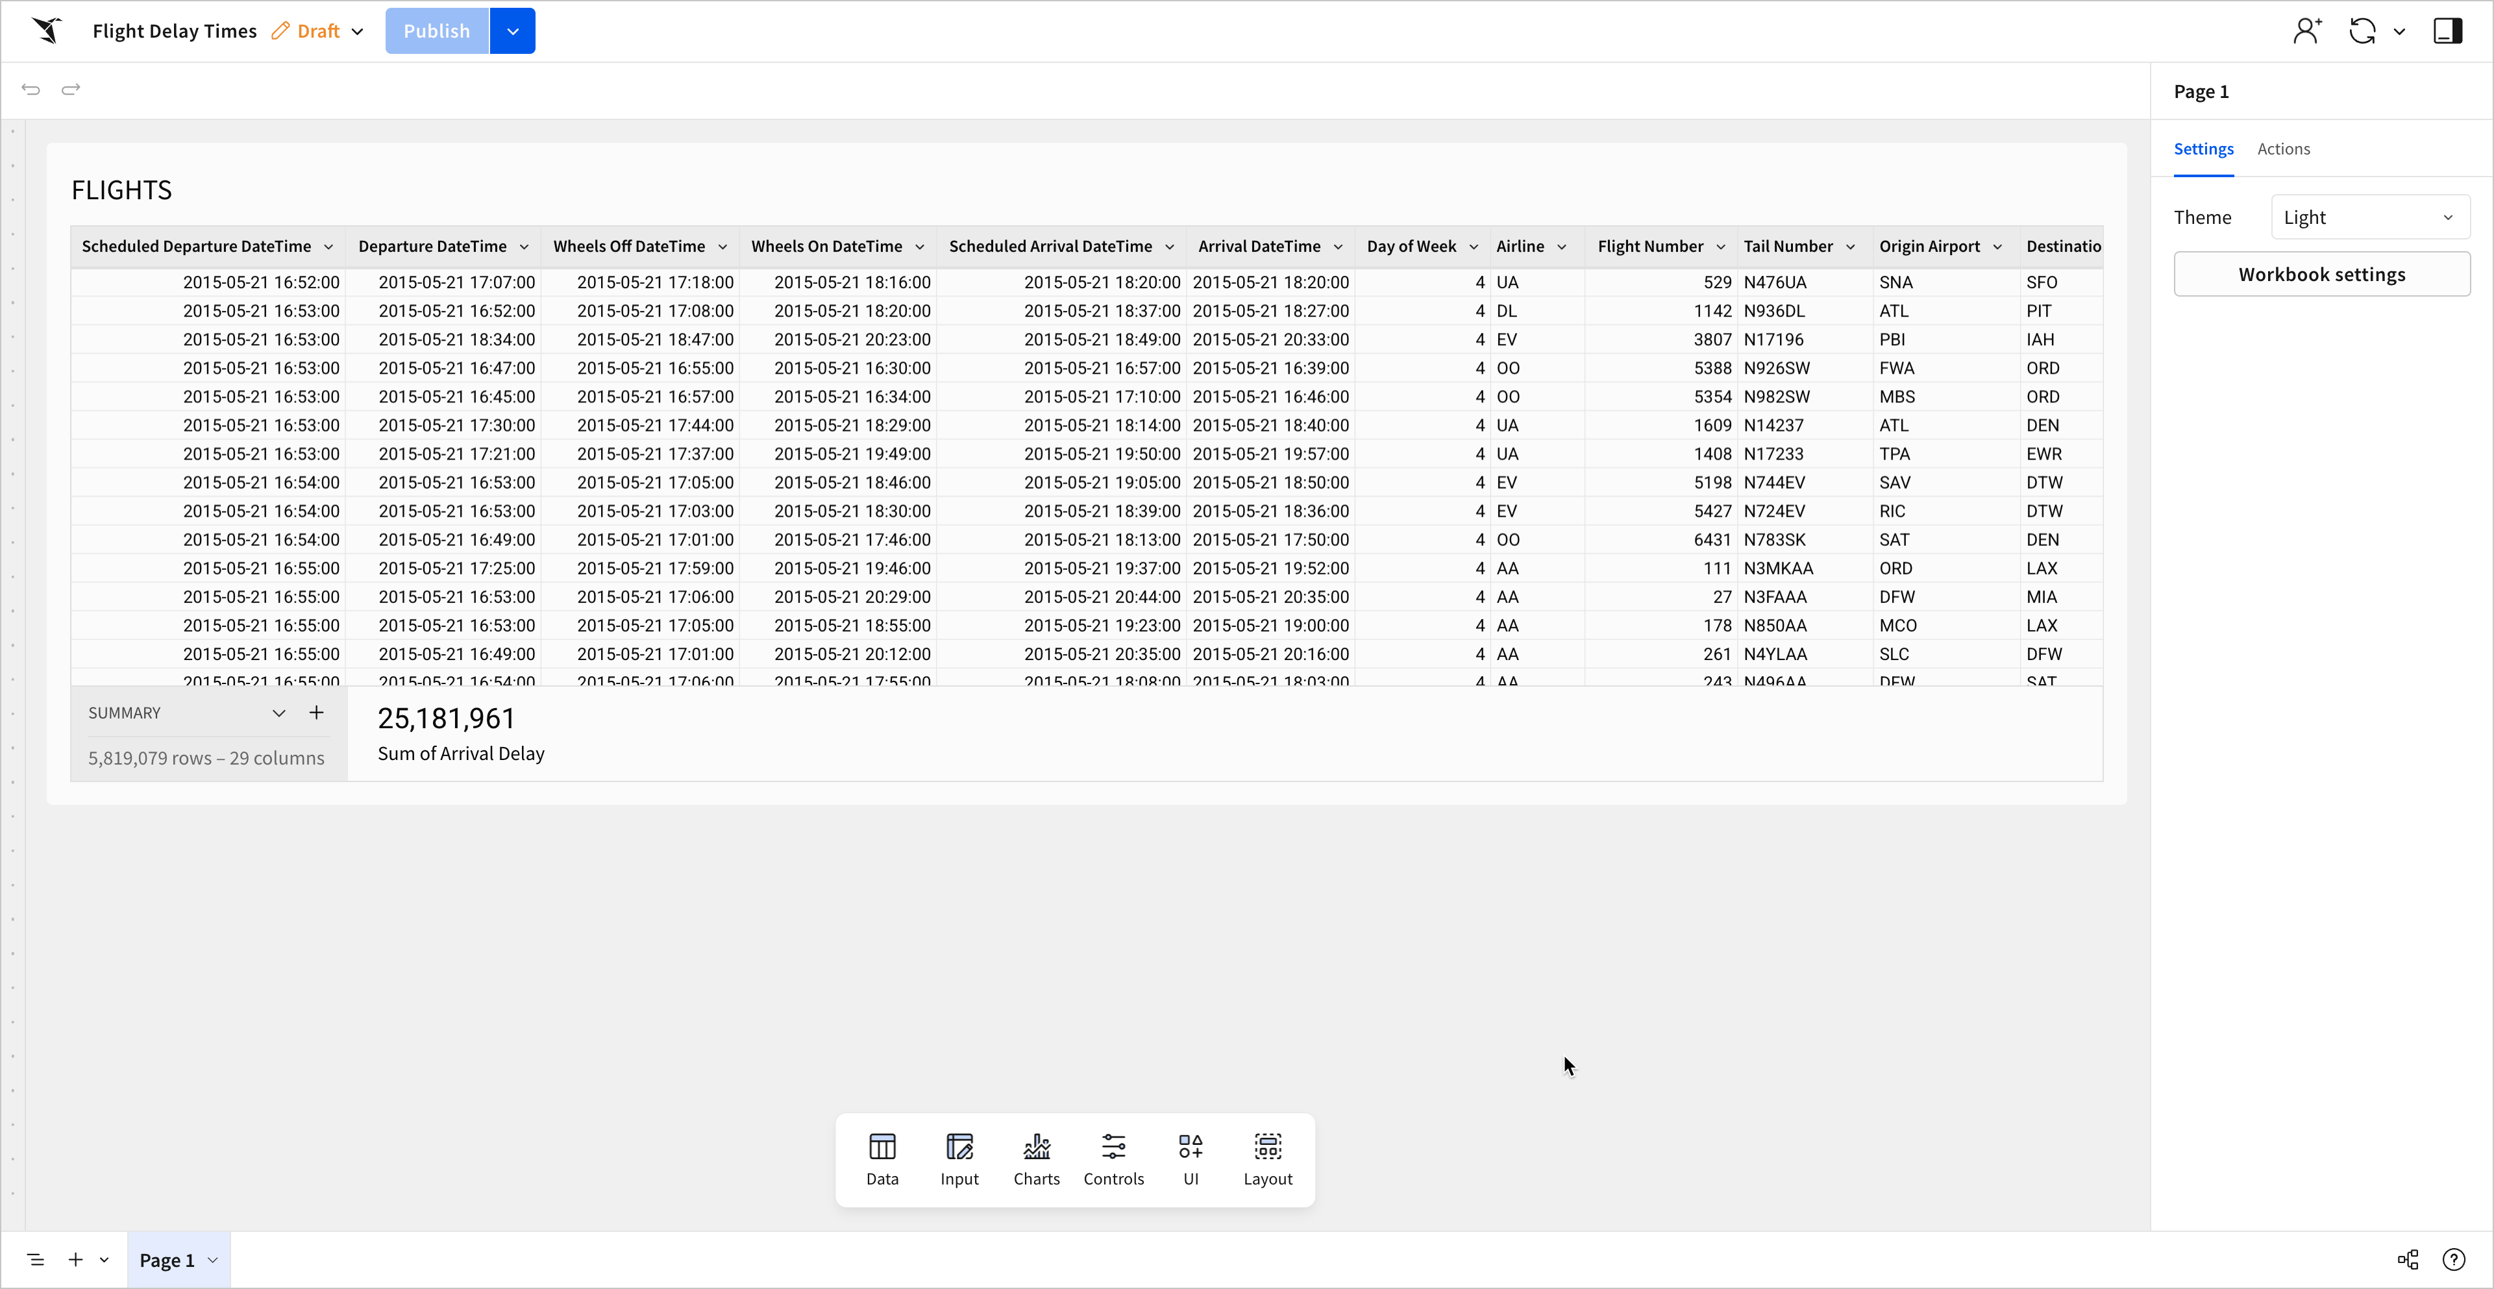Open the Data elements menu
The width and height of the screenshot is (2494, 1289).
(x=882, y=1159)
